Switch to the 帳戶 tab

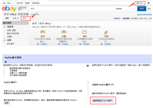pyautogui.click(x=24, y=18)
